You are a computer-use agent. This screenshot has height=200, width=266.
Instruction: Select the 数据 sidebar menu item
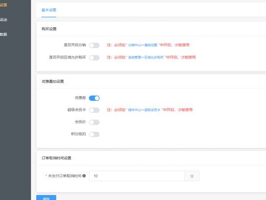point(3,35)
